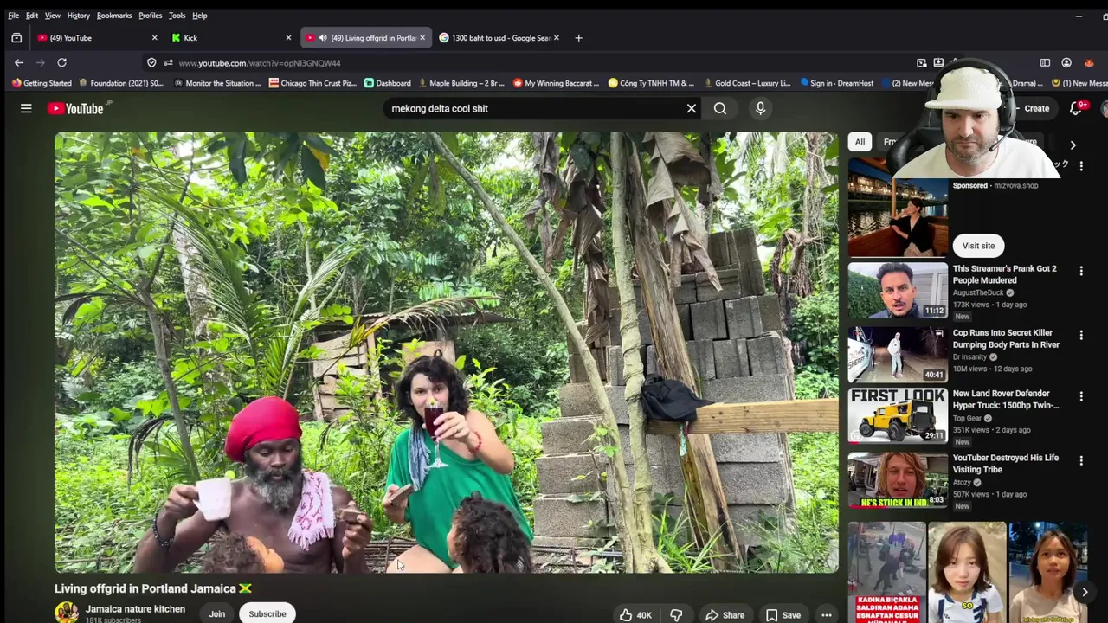This screenshot has width=1108, height=623.
Task: Open the Jamaica nature kitchen channel name
Action: tap(135, 609)
